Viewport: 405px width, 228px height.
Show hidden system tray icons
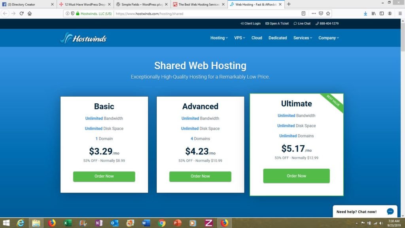tap(357, 223)
